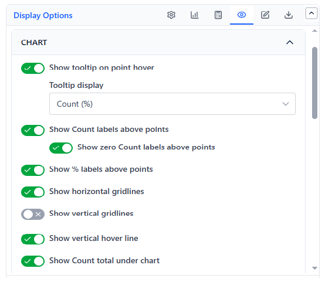Click the download export icon
This screenshot has width=325, height=282.
coord(289,15)
